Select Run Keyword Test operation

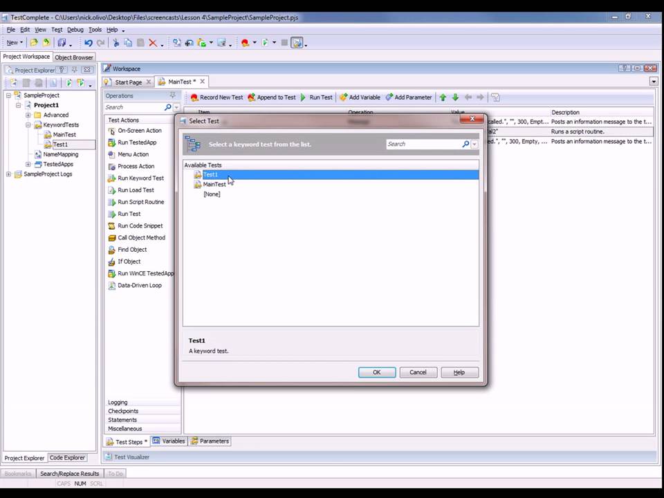pos(136,178)
